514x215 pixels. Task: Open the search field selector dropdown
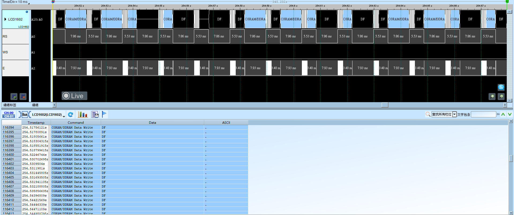coord(455,114)
